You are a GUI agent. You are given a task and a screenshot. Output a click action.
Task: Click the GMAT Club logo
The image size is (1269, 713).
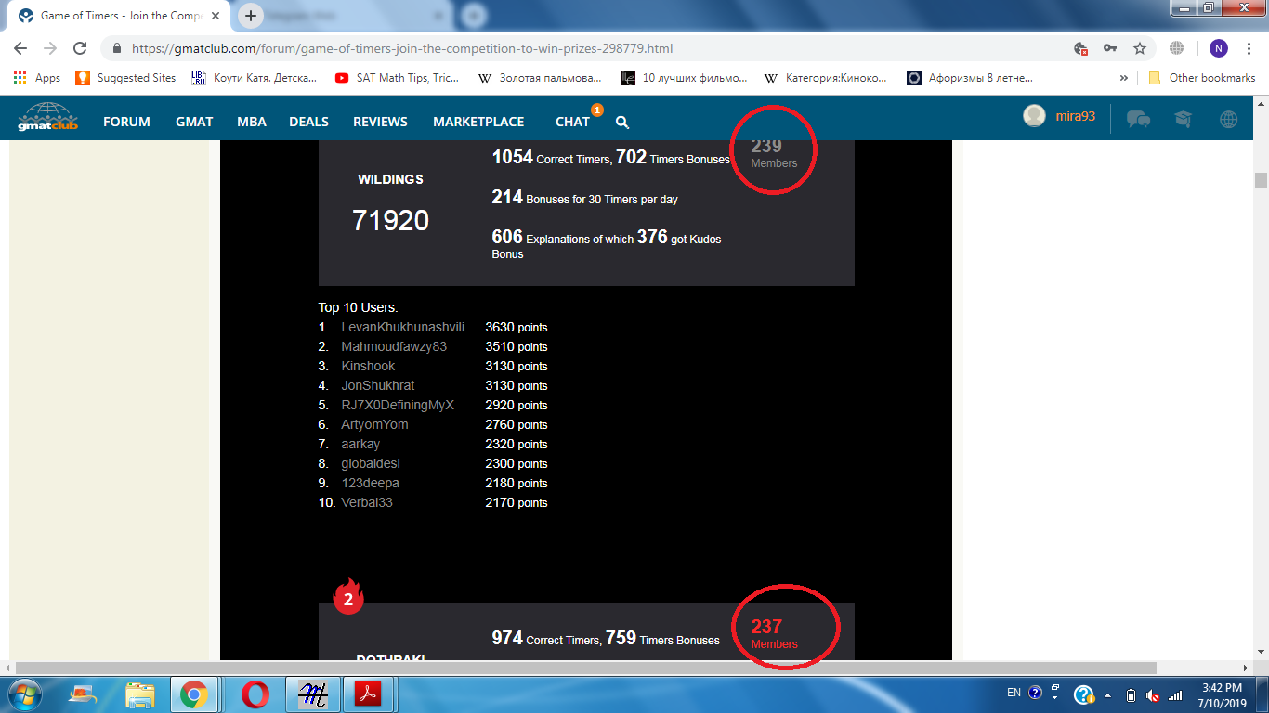click(46, 118)
